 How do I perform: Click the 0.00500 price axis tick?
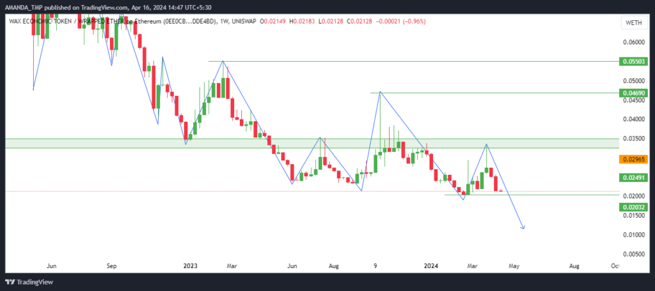[x=635, y=255]
